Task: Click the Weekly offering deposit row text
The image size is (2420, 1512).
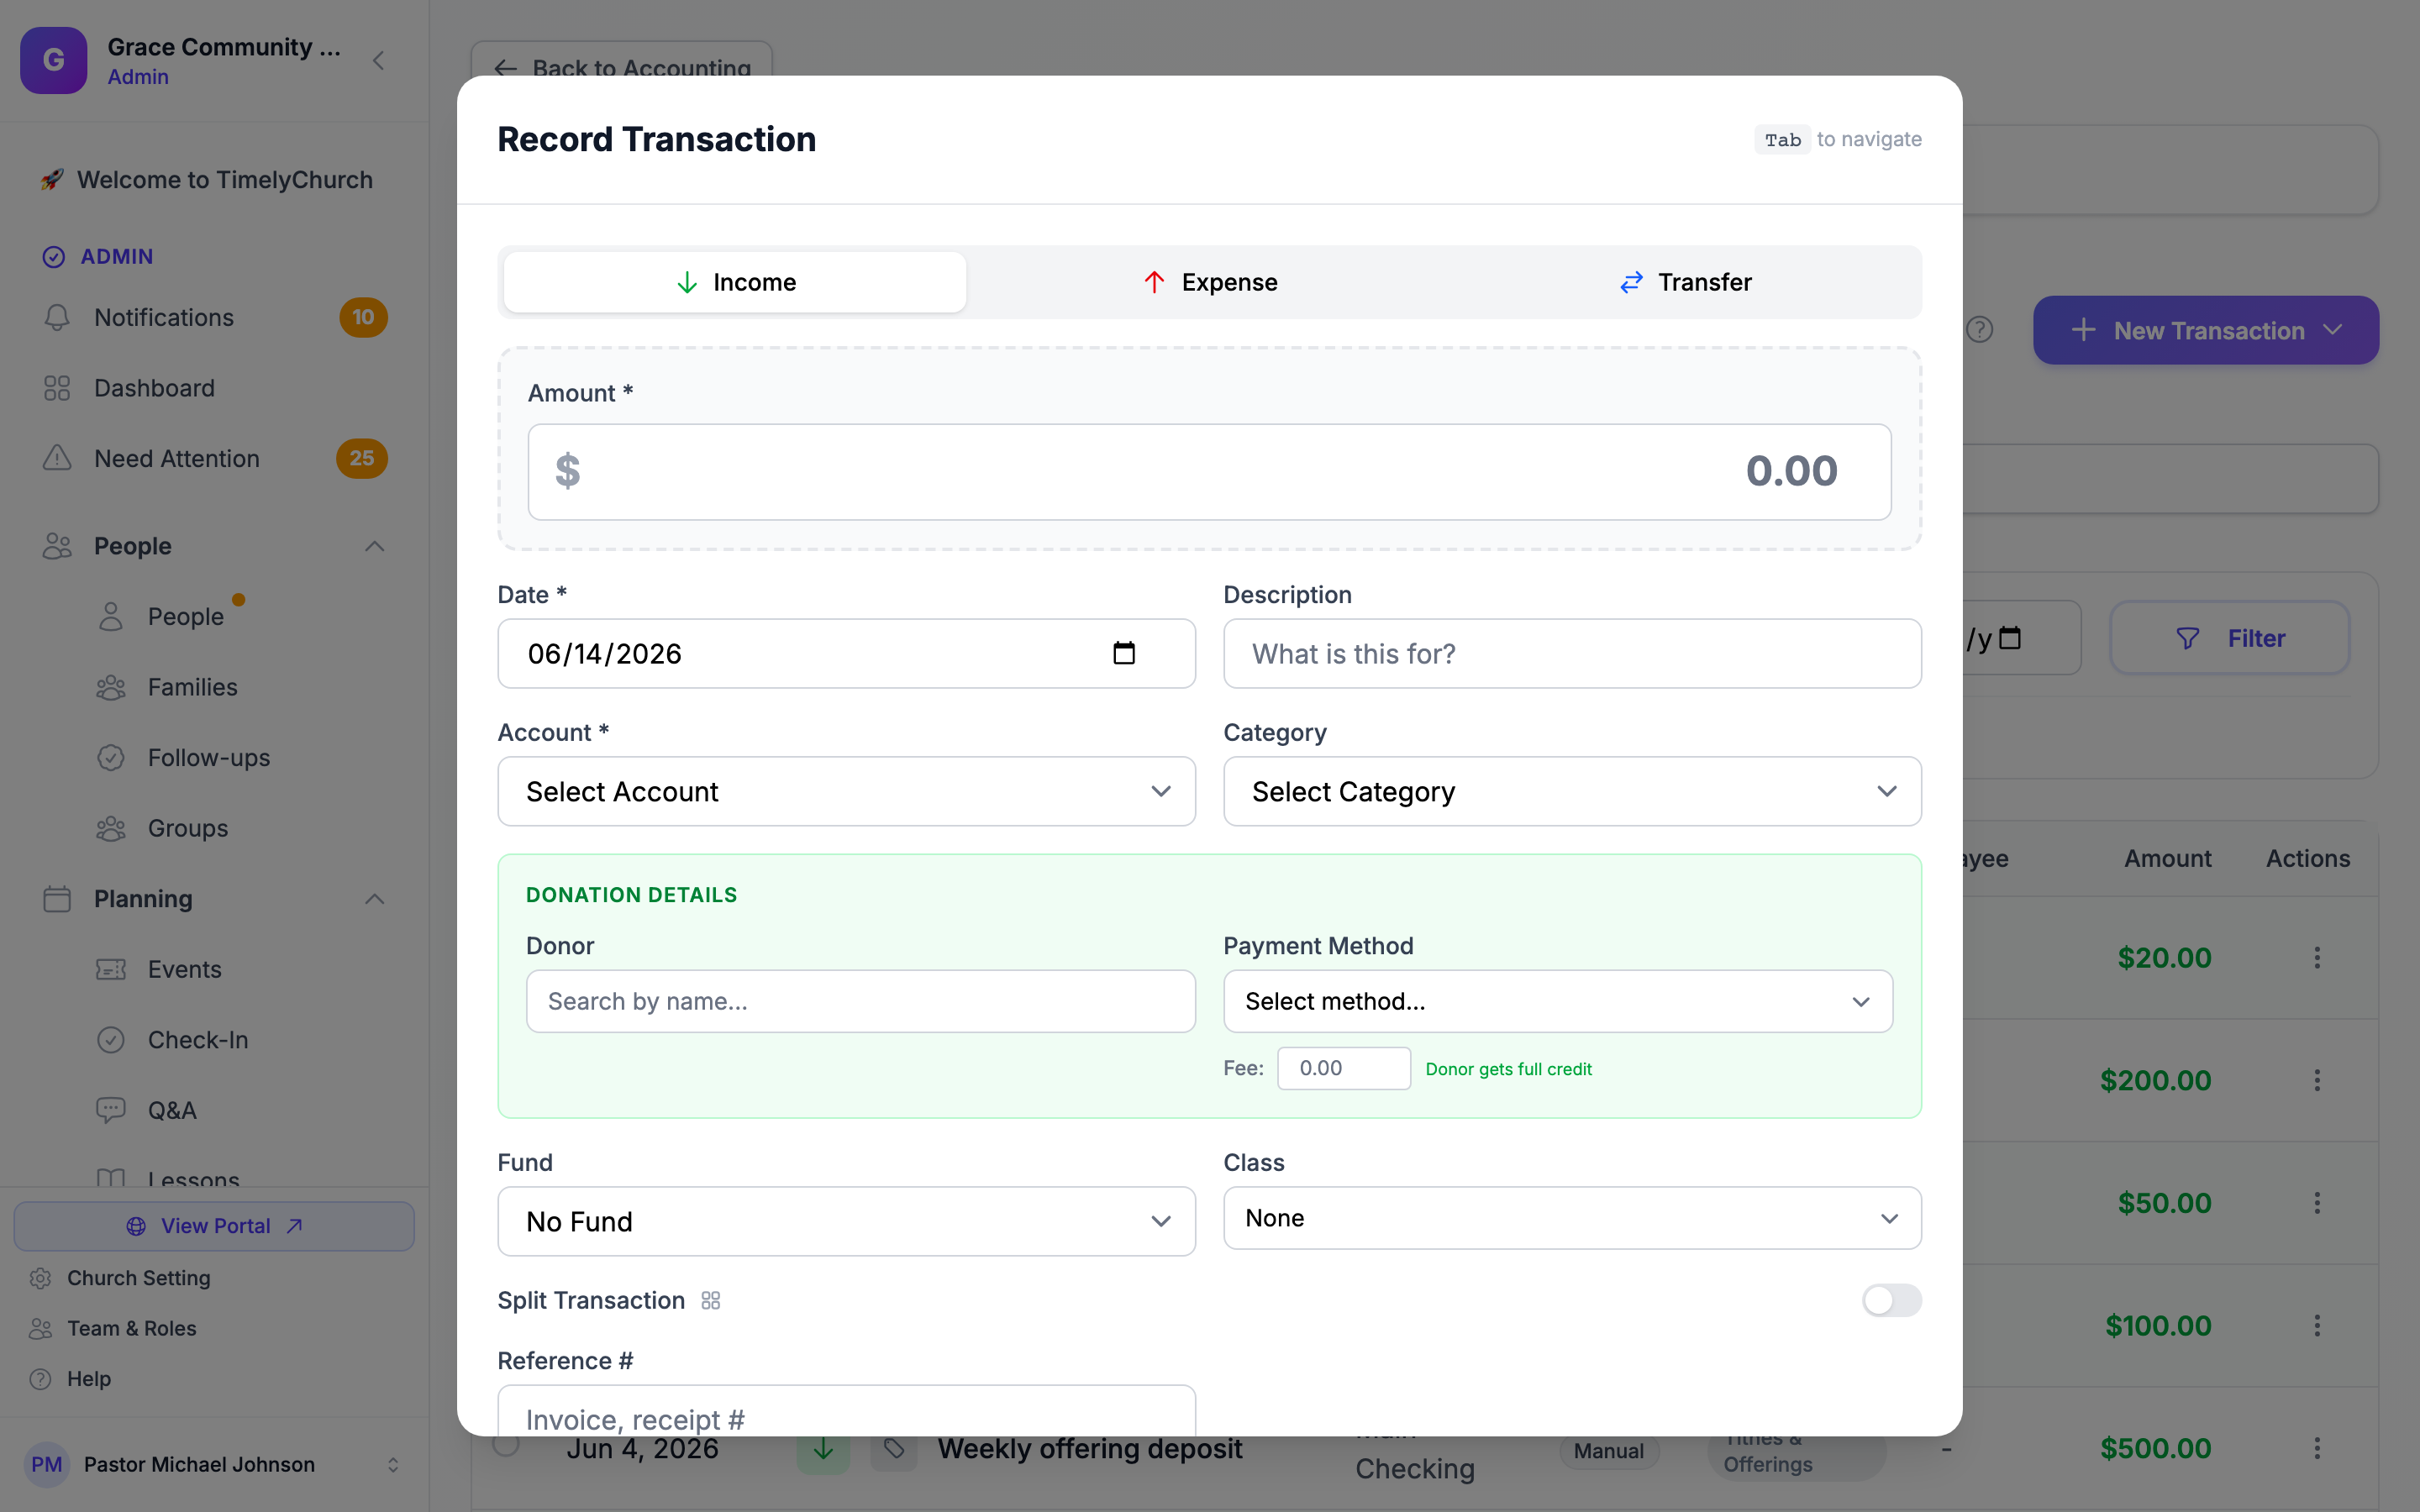Action: point(1090,1448)
